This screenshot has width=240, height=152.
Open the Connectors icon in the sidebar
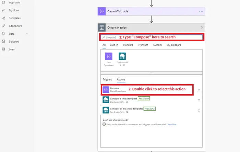(3, 26)
